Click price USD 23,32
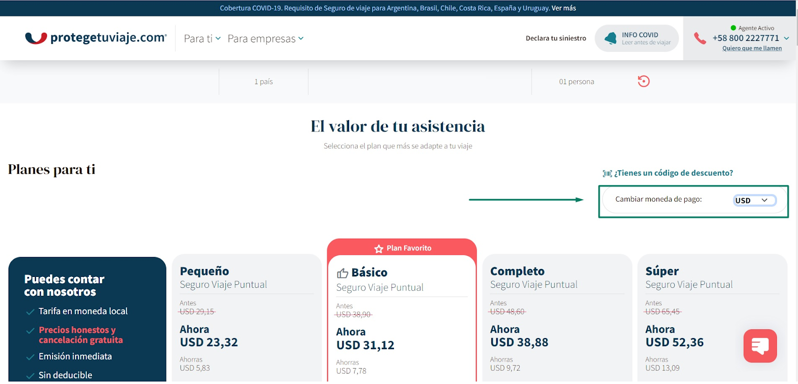Image resolution: width=798 pixels, height=384 pixels. [x=209, y=343]
